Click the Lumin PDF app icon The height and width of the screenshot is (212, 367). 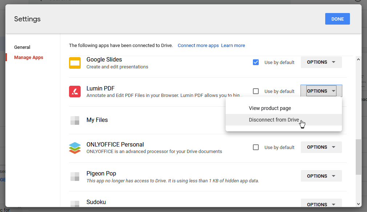[74, 92]
